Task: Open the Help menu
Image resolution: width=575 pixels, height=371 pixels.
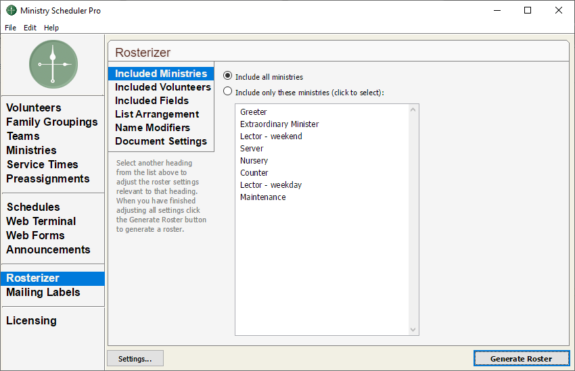Action: (x=51, y=28)
